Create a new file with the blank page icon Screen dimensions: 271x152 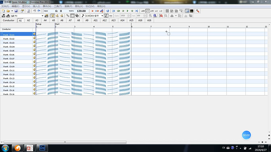(3, 11)
